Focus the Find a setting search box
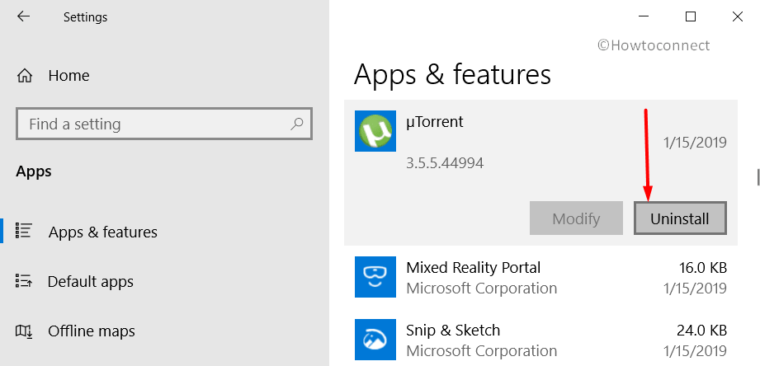The width and height of the screenshot is (760, 366). 164,124
